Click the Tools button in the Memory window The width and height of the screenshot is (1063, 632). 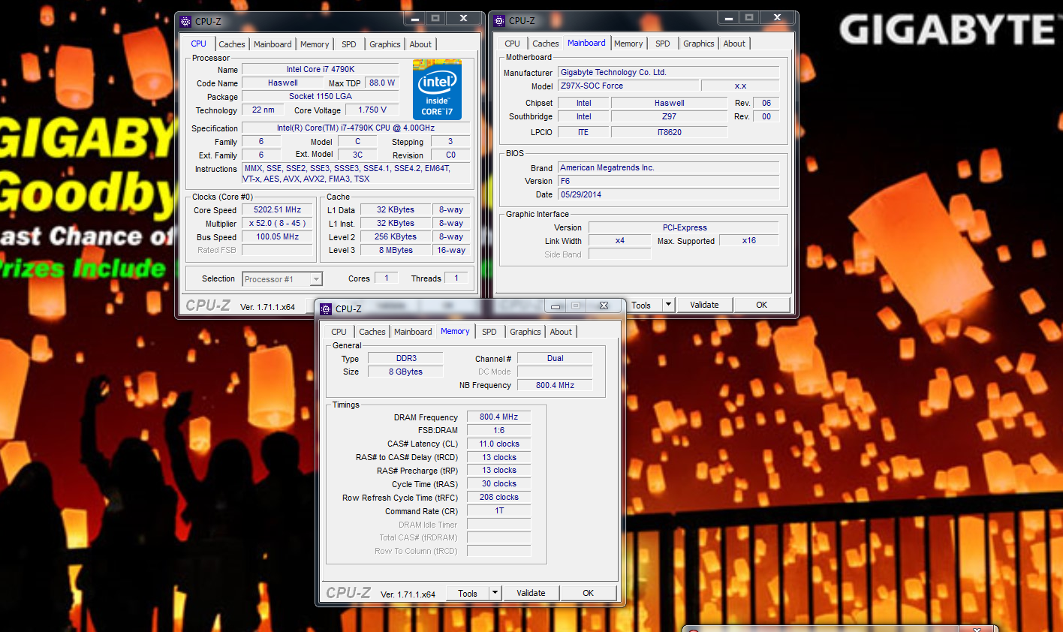468,593
